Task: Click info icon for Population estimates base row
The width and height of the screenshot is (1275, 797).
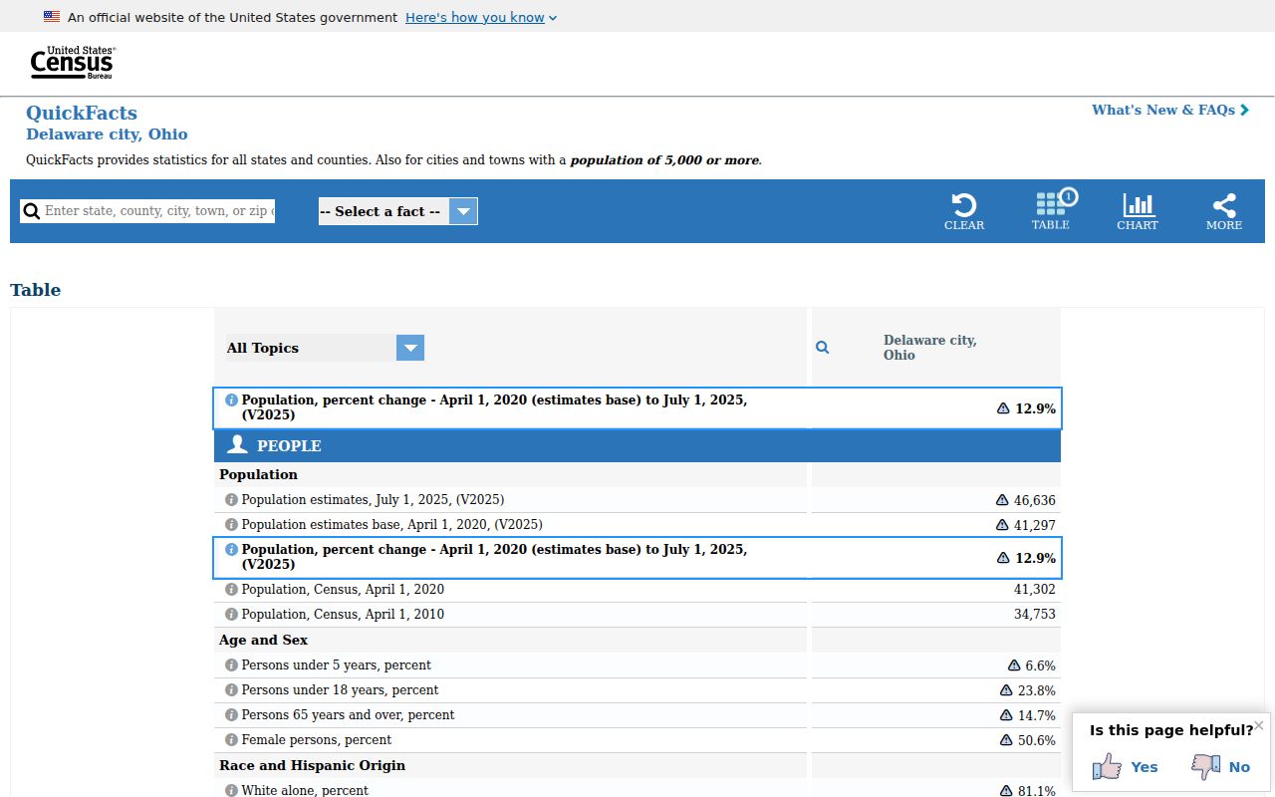Action: [231, 524]
